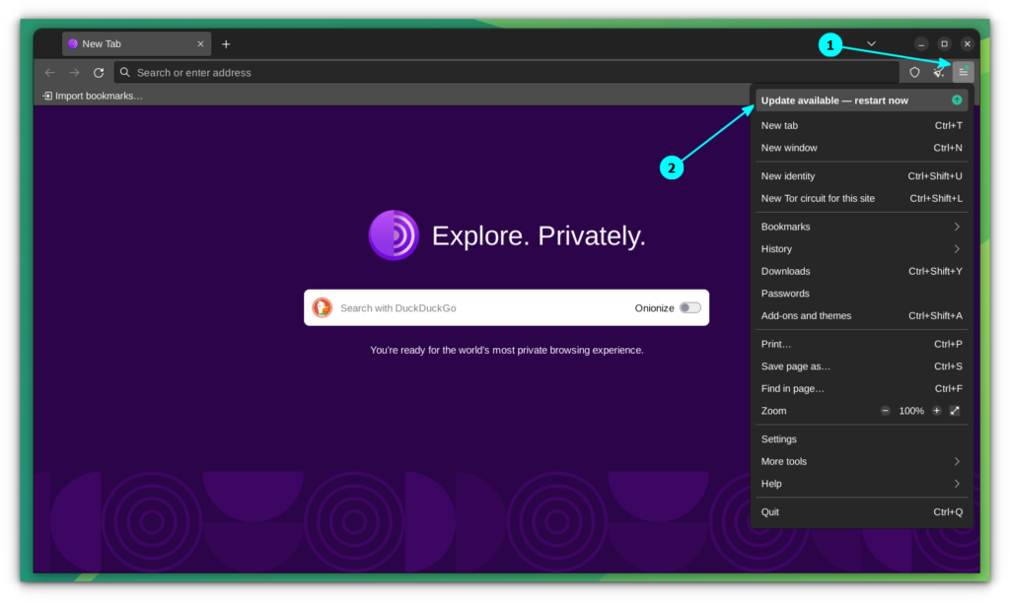Open the list all tabs dropdown
This screenshot has height=603, width=1010.
point(871,43)
